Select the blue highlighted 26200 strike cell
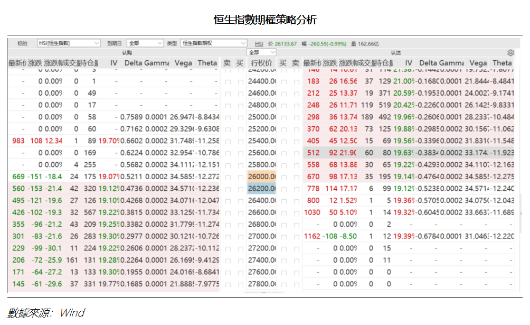This screenshot has width=530, height=325. (262, 189)
